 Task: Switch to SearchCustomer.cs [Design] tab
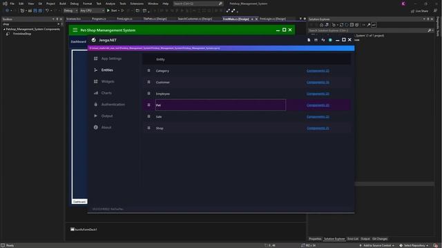[x=195, y=19]
